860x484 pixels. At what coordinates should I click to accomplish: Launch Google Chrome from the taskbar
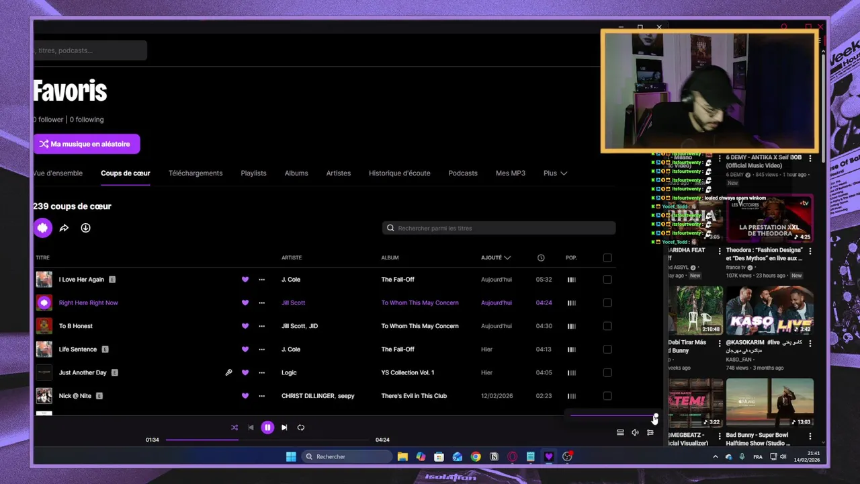(x=476, y=456)
